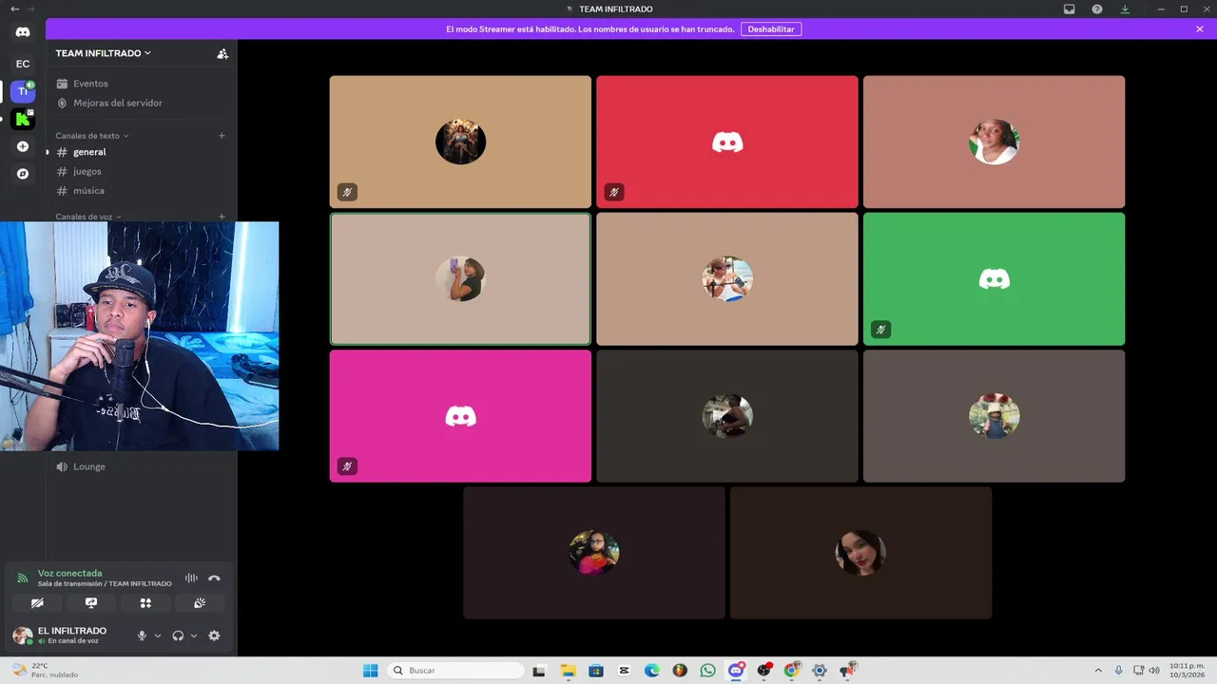Open the help question mark icon
The width and height of the screenshot is (1217, 684).
pos(1097,9)
